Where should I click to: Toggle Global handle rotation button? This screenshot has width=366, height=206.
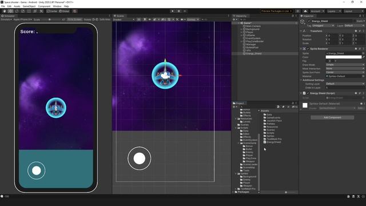[x=64, y=11]
